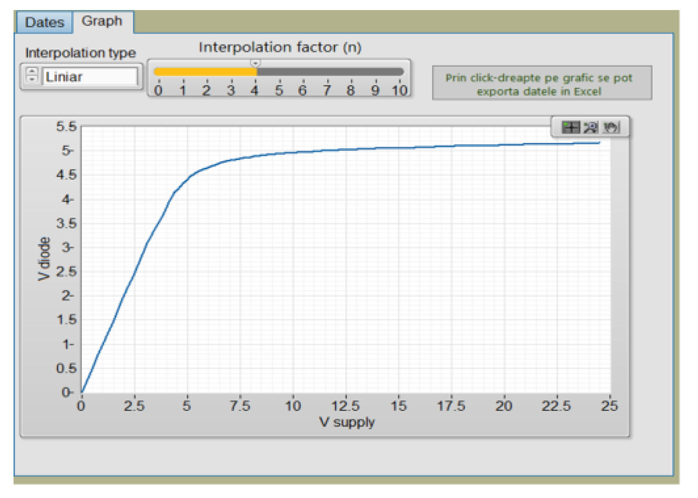Click the Interpolation factor (n) caption
Viewport: 698px width, 498px height.
(280, 47)
